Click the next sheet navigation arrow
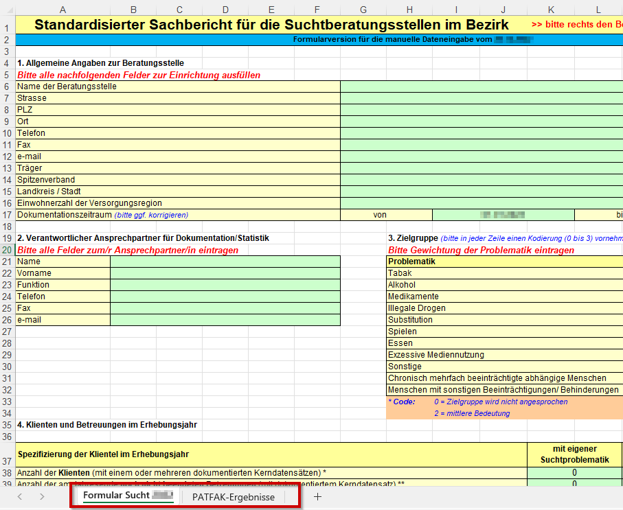Screen dimensions: 623x510 (42, 497)
